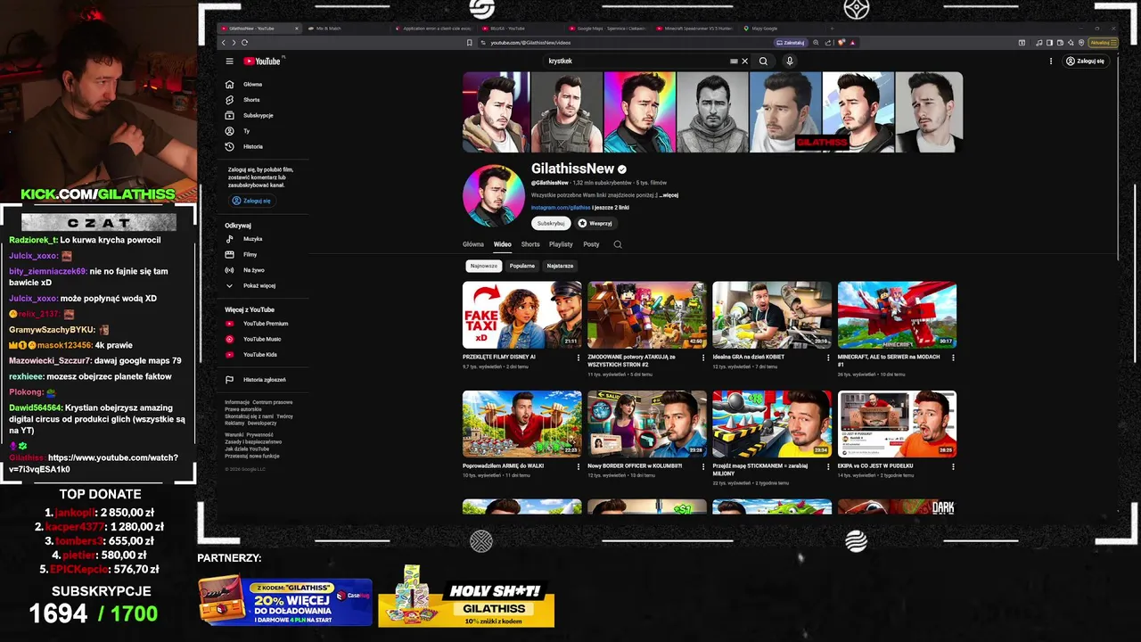
Task: Open options menu for Poprowadziłem ARMIĘ video
Action: point(578,466)
